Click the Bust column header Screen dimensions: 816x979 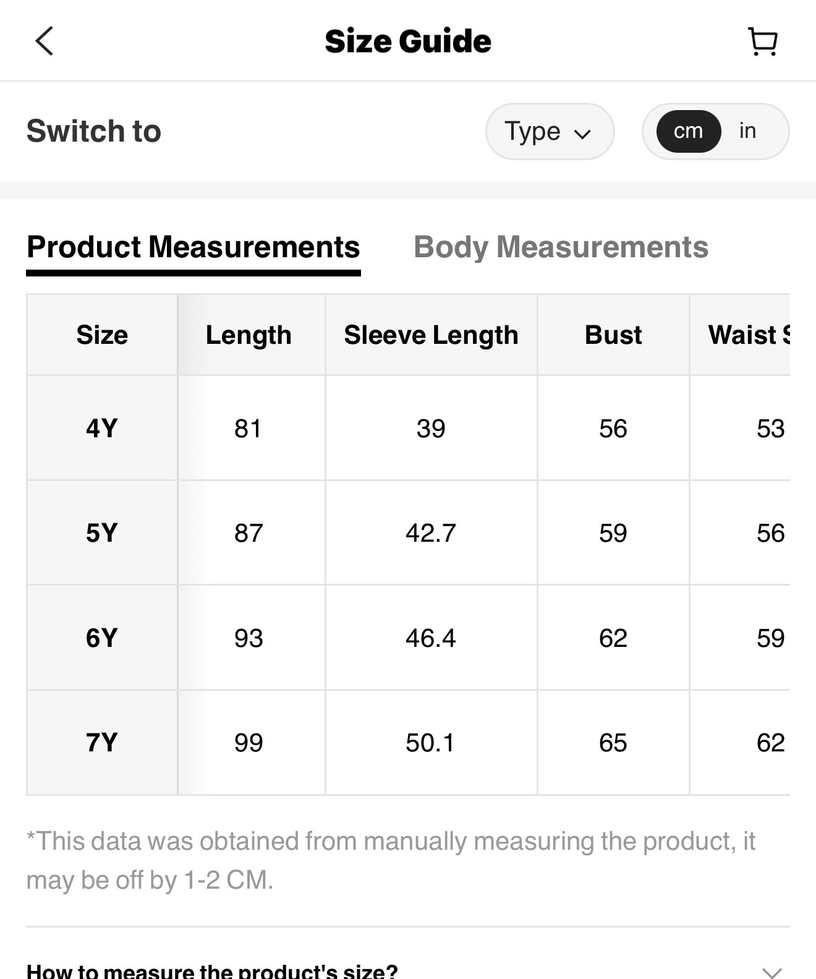click(613, 335)
